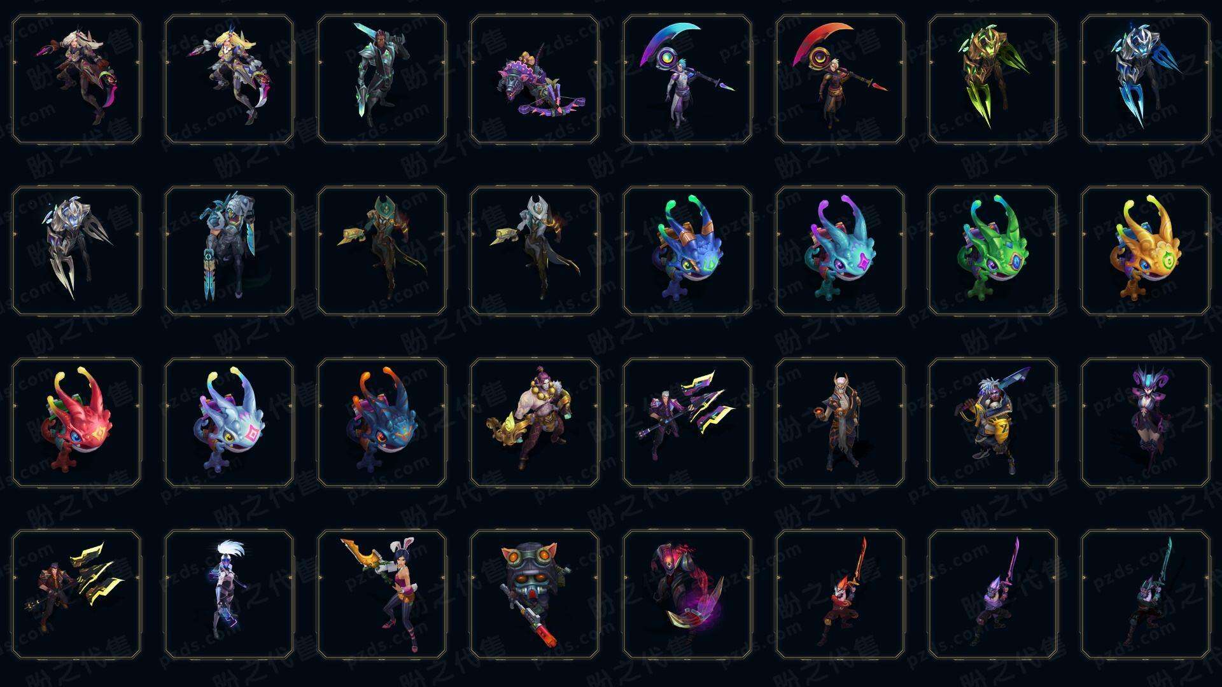Viewport: 1222px width, 687px height.
Task: Select the silver-white clawed insect creature
Action: click(76, 251)
